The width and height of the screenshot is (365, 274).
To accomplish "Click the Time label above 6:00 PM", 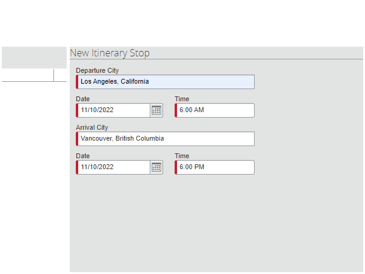I will coord(182,156).
